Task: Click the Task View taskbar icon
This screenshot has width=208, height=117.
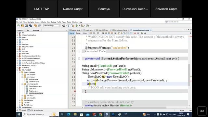Action: point(62,114)
